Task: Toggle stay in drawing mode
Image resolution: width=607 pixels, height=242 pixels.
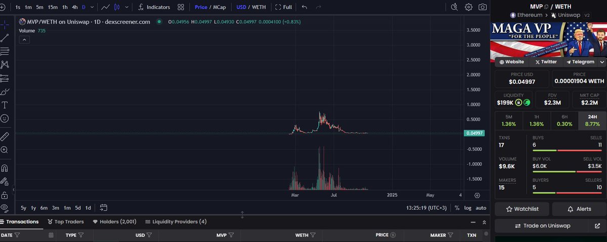Action: (x=5, y=181)
